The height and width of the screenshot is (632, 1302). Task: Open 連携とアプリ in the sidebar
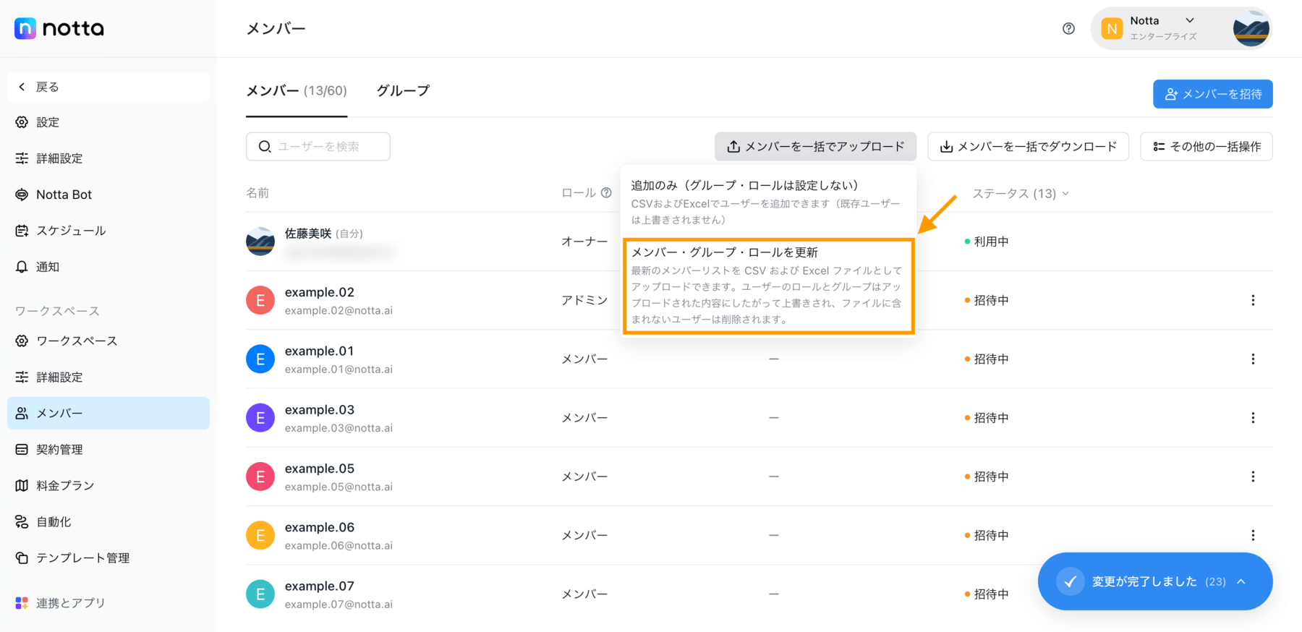109,602
